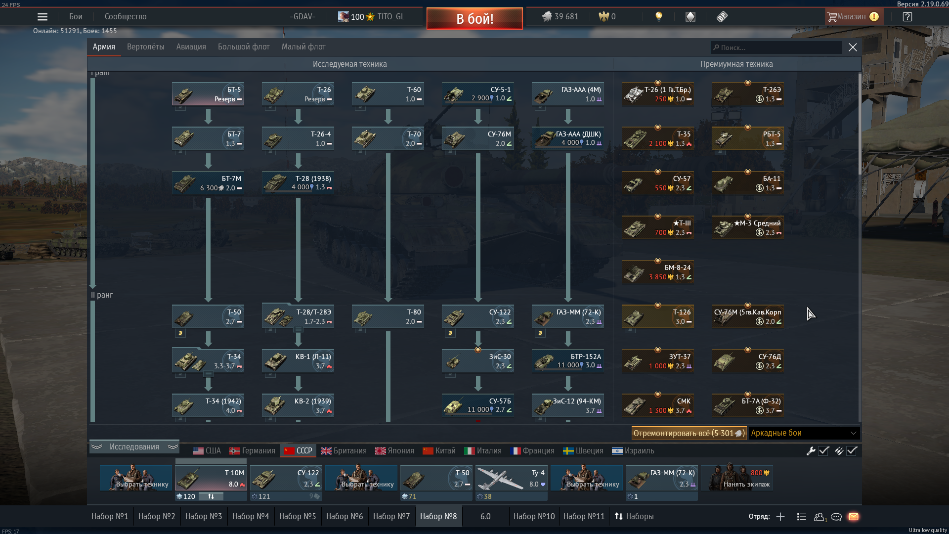Select the РБТ-5 premium vehicle
The width and height of the screenshot is (949, 534).
(x=748, y=138)
